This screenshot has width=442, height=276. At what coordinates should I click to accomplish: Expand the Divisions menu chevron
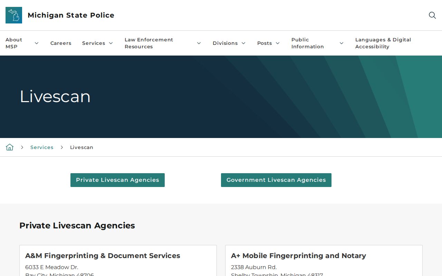pyautogui.click(x=243, y=43)
